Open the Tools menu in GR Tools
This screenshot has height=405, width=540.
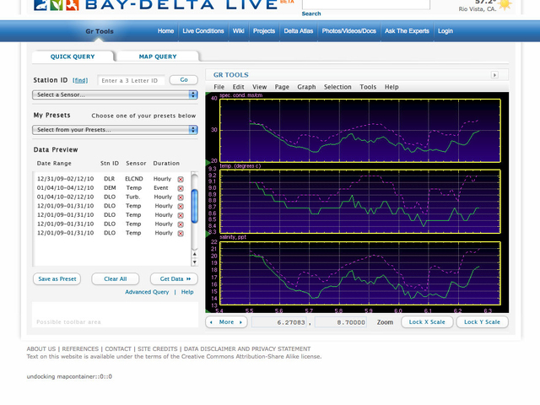pyautogui.click(x=368, y=87)
